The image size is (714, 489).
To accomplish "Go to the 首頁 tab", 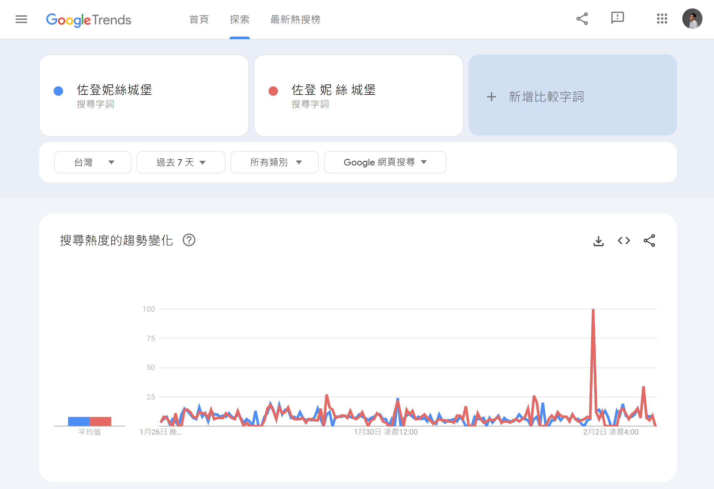I will 199,19.
